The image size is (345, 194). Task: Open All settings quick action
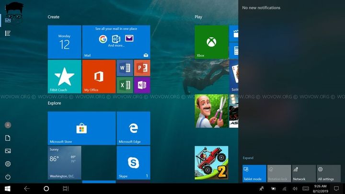(329, 173)
